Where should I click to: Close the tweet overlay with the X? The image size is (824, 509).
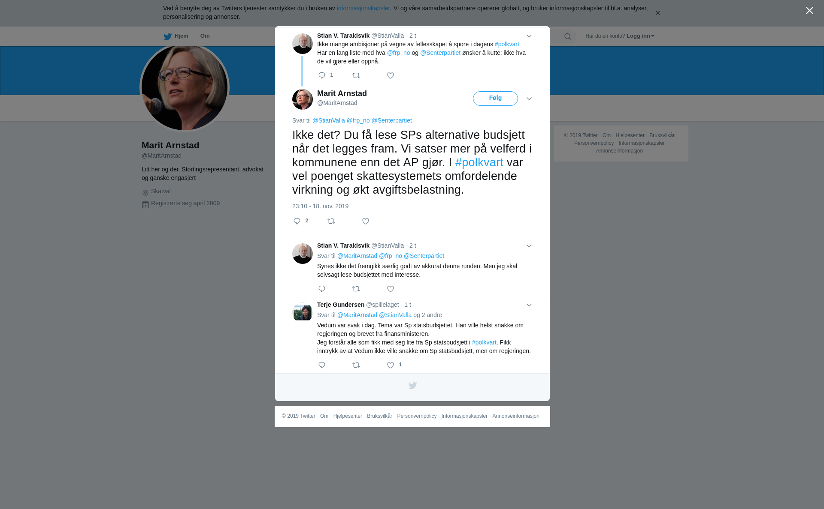tap(809, 11)
